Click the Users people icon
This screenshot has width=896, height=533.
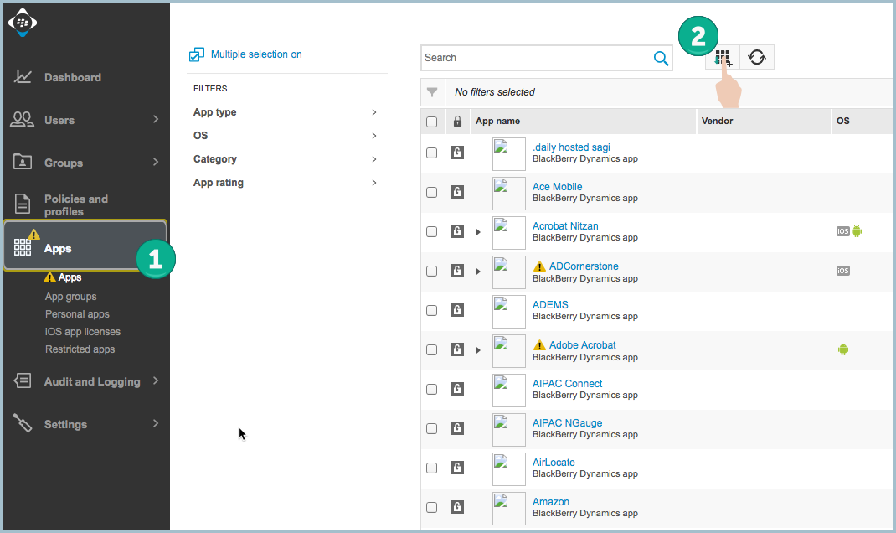[x=23, y=120]
